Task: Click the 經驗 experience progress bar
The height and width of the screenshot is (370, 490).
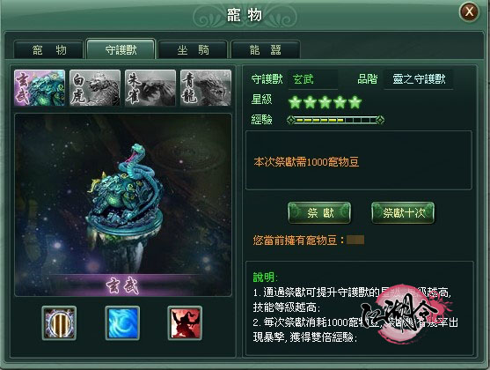Action: (x=336, y=120)
